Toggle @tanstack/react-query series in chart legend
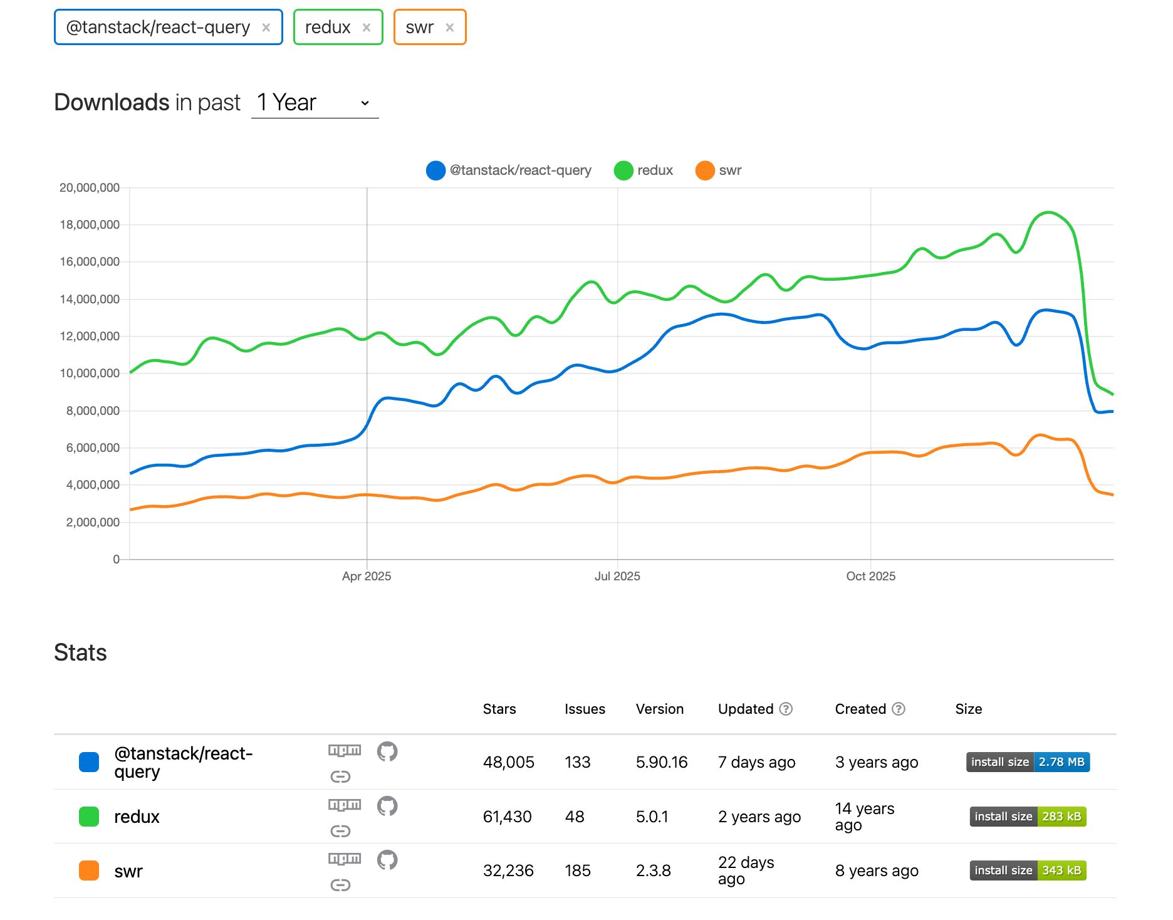The width and height of the screenshot is (1173, 920). tap(508, 170)
